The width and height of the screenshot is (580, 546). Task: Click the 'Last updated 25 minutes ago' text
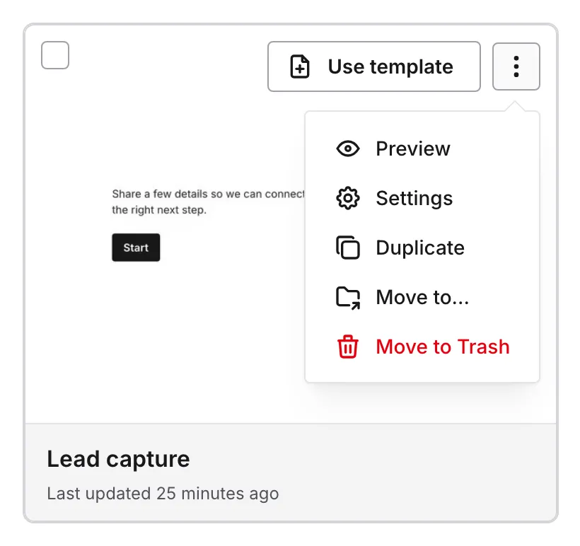[x=163, y=494]
